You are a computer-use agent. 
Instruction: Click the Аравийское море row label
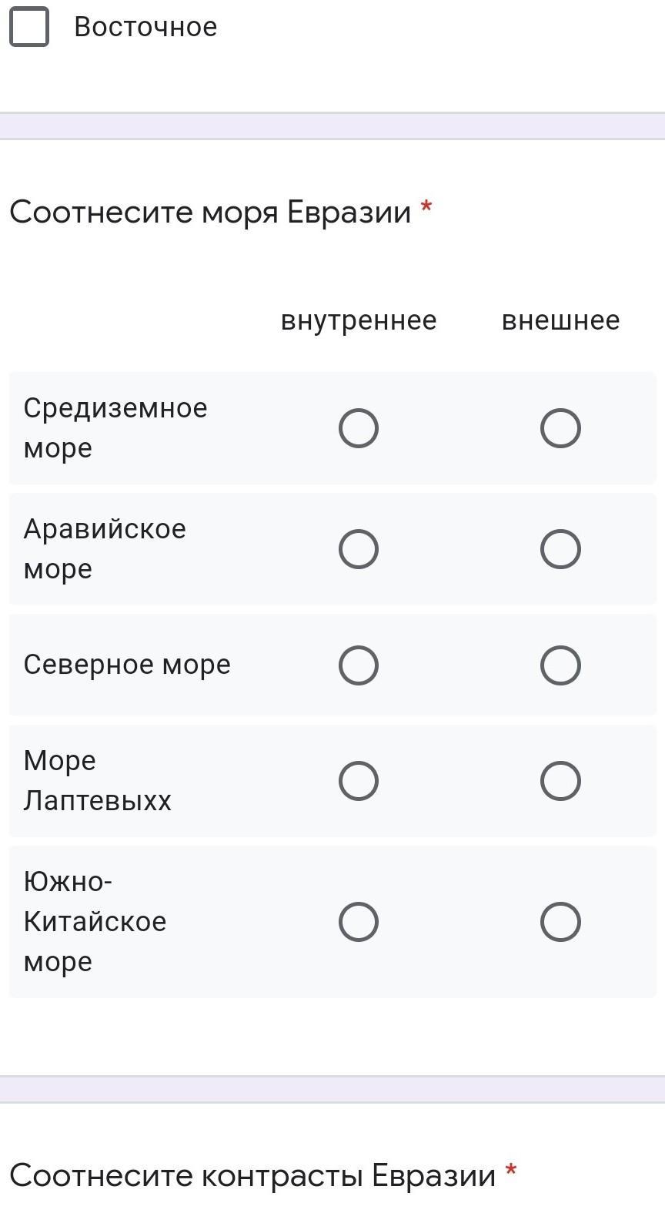(105, 548)
